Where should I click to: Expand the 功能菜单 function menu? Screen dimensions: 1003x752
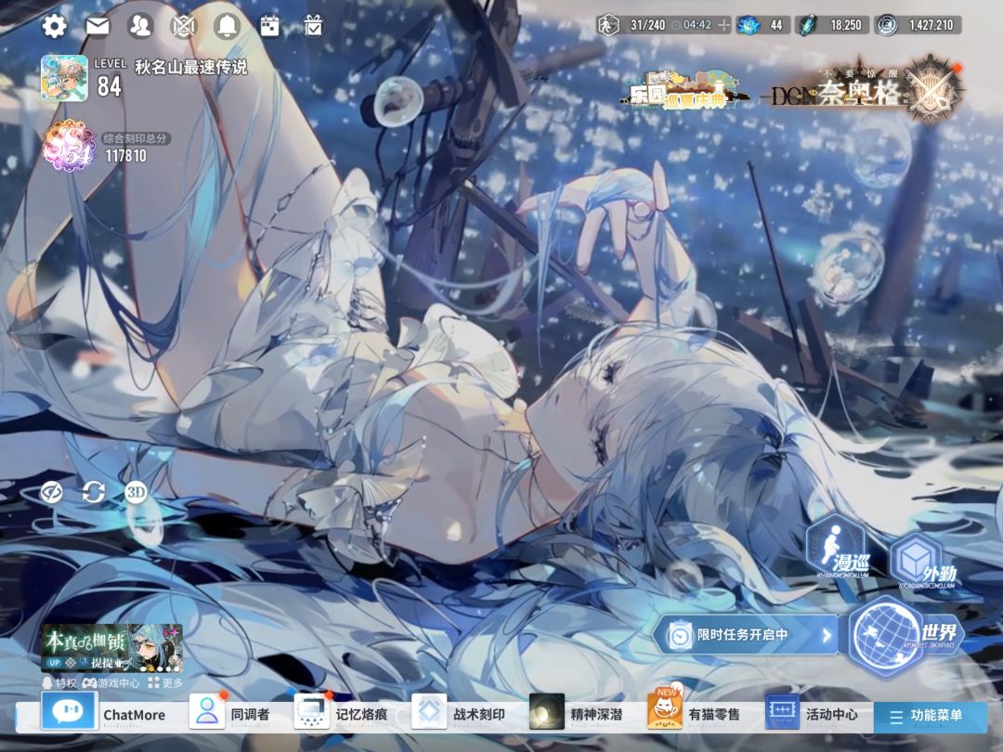930,716
